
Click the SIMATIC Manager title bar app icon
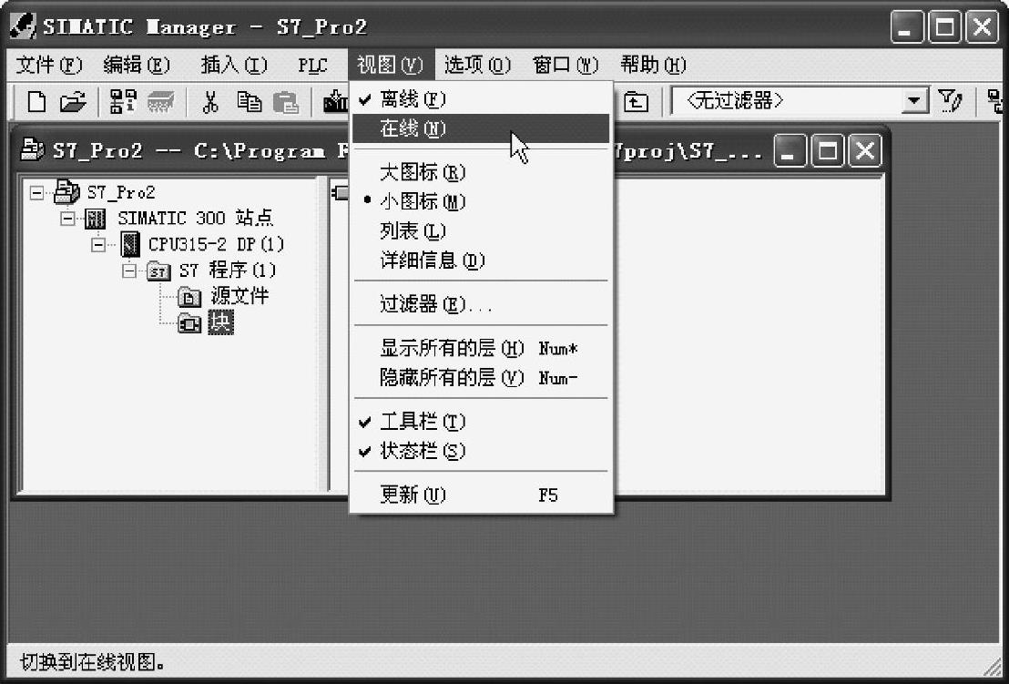click(x=23, y=26)
